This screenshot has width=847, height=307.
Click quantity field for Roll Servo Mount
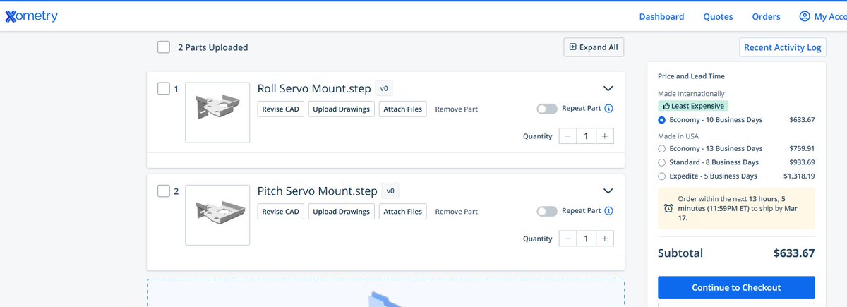click(x=586, y=136)
